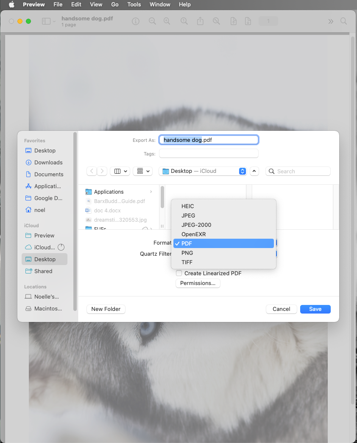Open iCloud Drive from the sidebar

45,247
